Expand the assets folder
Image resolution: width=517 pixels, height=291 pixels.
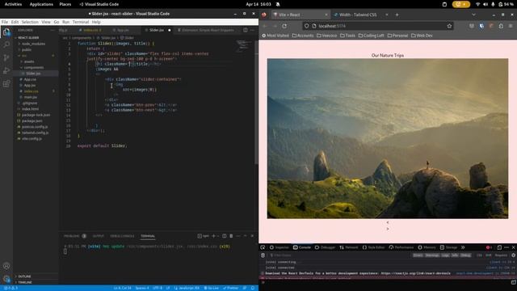(29, 61)
